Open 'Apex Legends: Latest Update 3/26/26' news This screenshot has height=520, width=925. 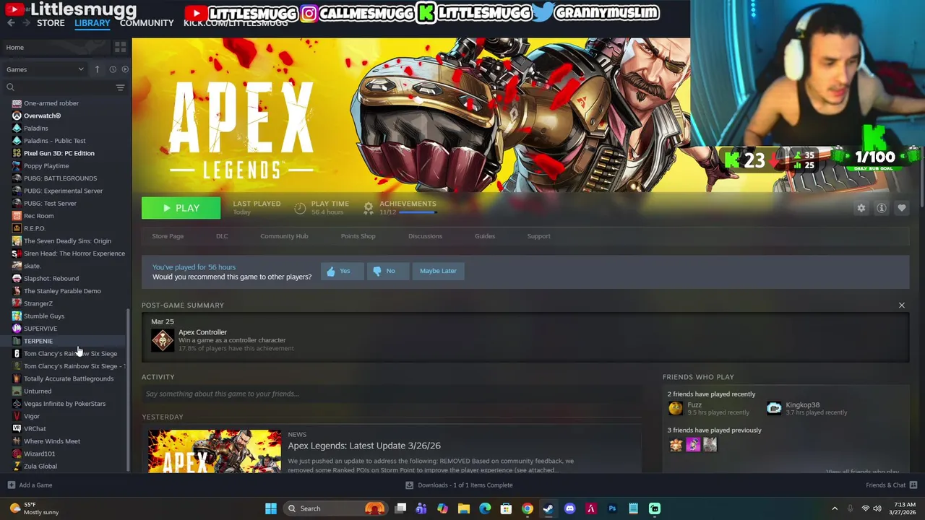[x=364, y=446]
